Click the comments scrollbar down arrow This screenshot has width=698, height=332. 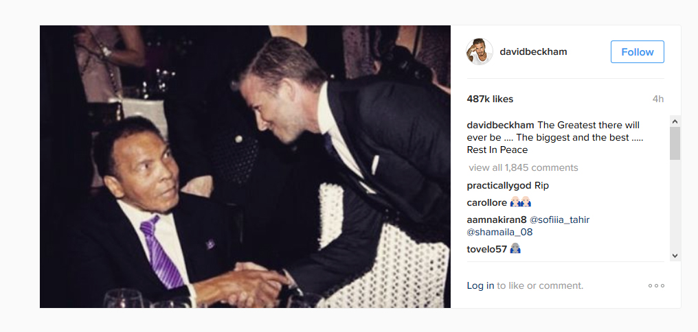pyautogui.click(x=675, y=255)
